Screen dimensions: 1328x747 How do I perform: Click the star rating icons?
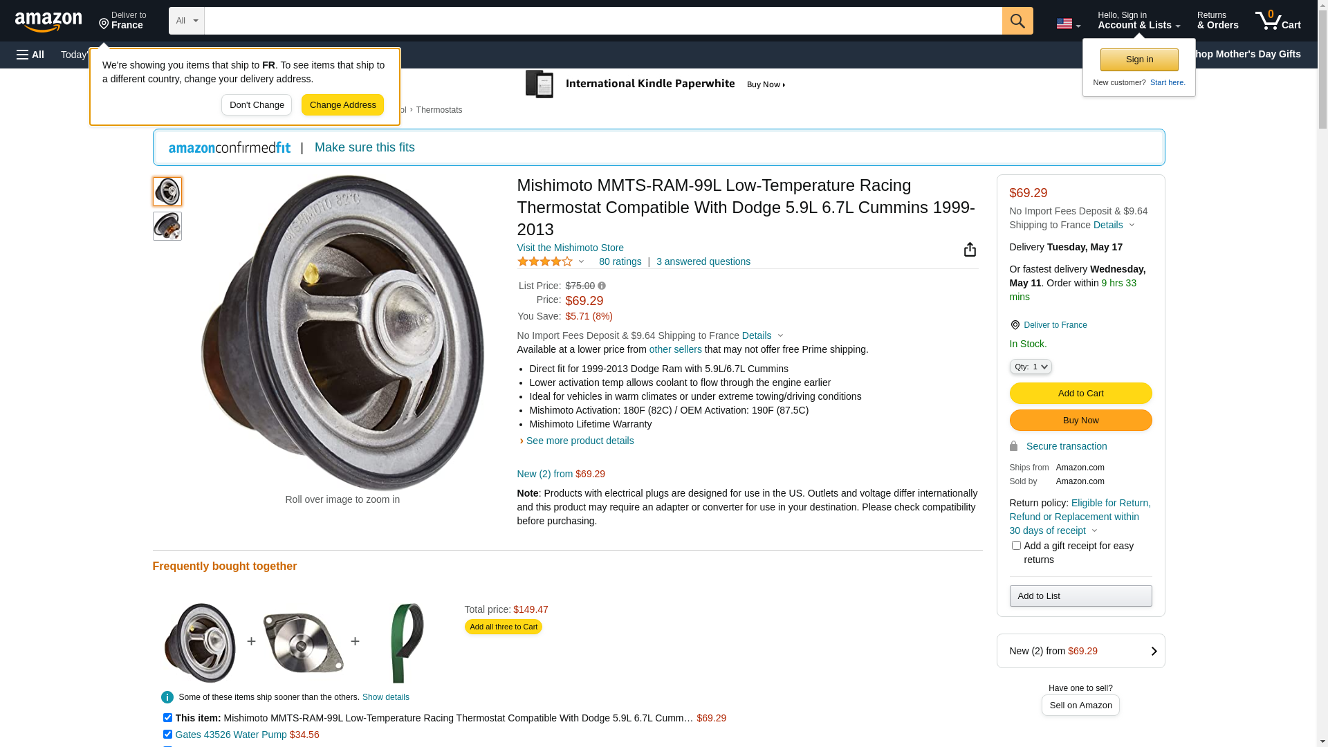(x=545, y=261)
